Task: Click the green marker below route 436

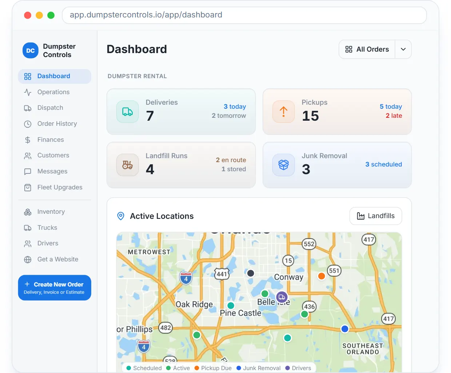Action: (305, 314)
